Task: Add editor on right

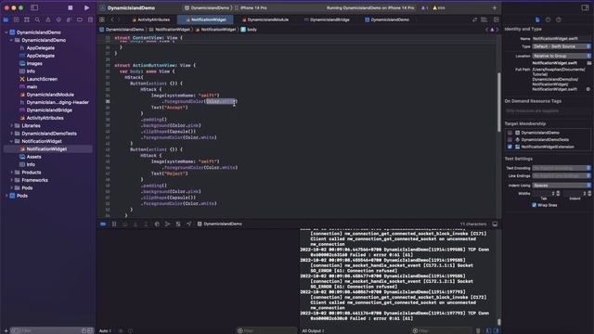Action: [496, 19]
